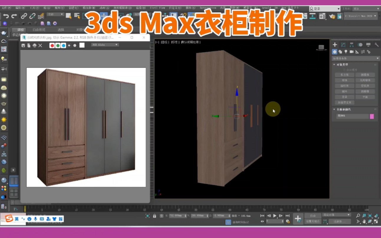Open the Civil View menu
Viewport: 381px width, 238px height.
tap(157, 8)
